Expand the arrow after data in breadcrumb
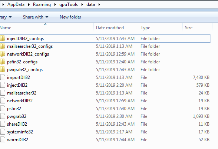This screenshot has height=149, width=218. (99, 4)
